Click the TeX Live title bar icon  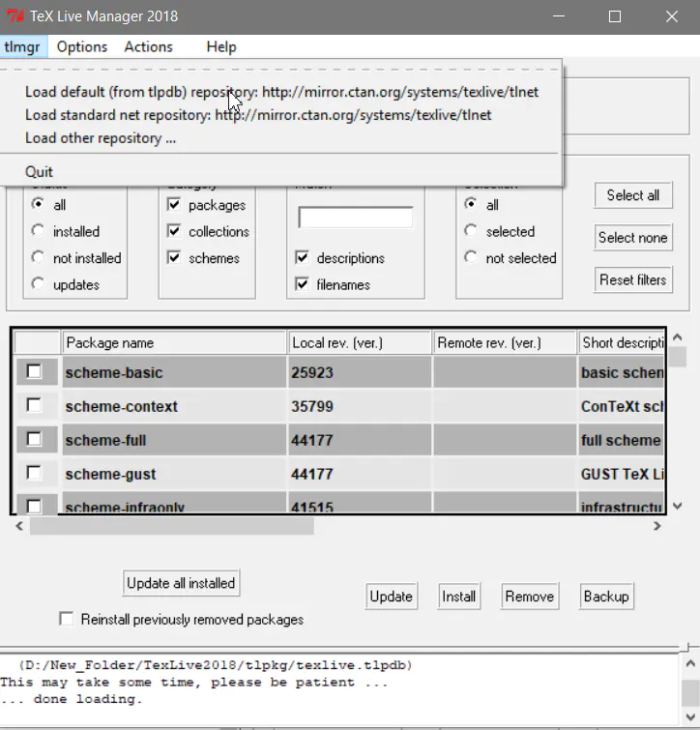tap(15, 16)
